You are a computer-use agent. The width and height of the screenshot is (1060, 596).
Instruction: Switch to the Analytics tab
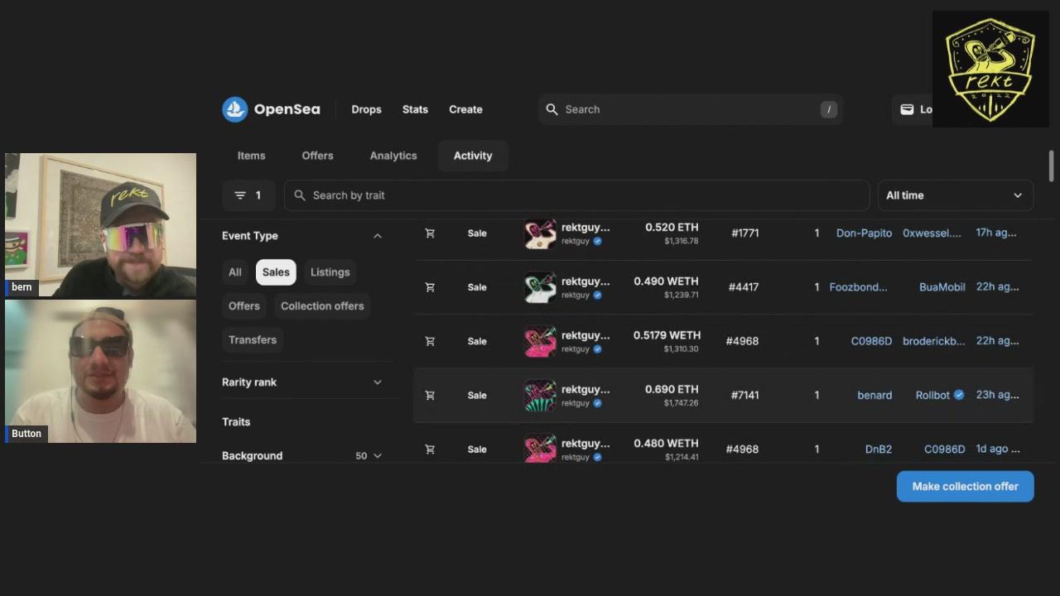393,156
